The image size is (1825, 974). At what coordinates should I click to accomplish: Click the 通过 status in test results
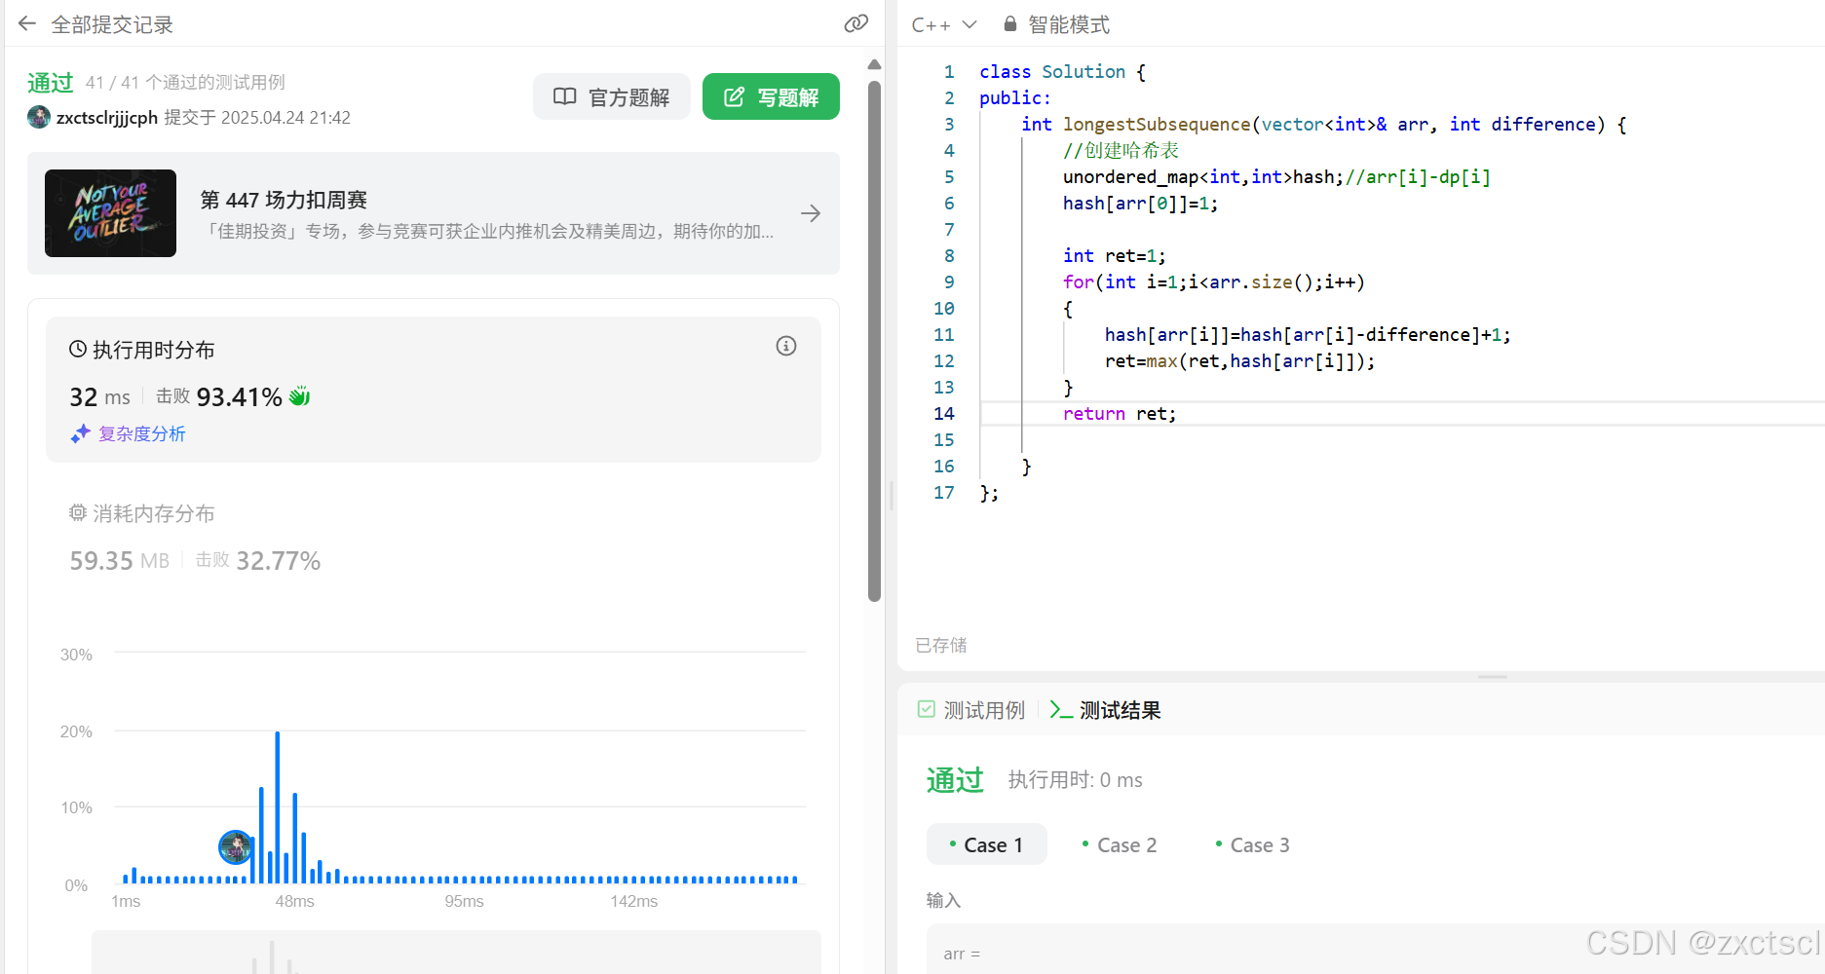click(955, 779)
